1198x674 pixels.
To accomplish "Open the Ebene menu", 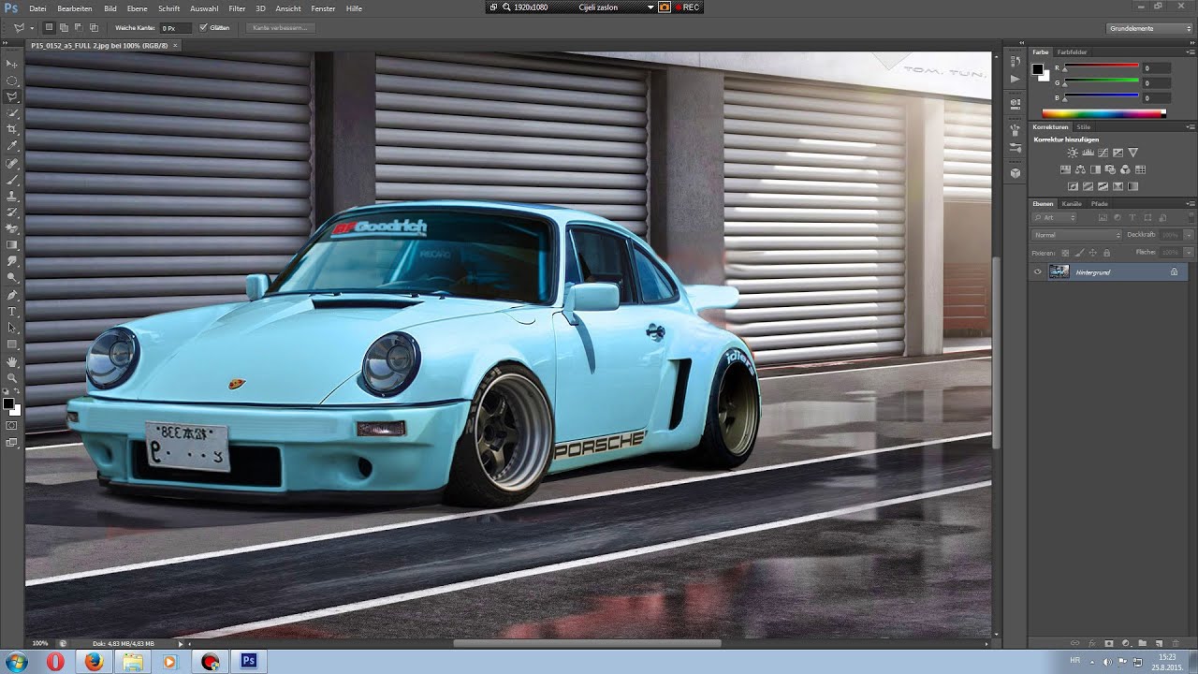I will pos(138,7).
